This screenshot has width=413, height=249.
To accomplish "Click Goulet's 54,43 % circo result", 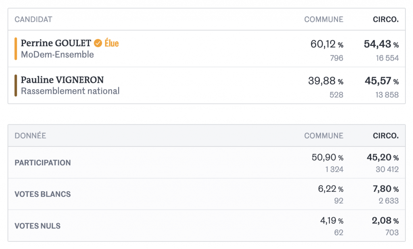I will click(381, 44).
